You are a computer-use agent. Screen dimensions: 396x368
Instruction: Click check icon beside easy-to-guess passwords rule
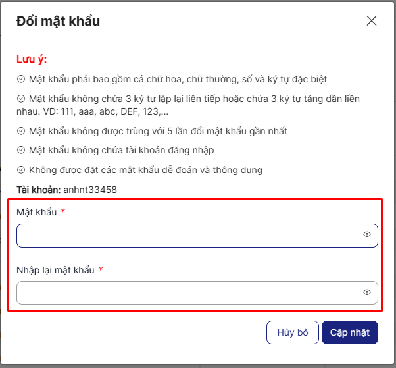pos(21,171)
